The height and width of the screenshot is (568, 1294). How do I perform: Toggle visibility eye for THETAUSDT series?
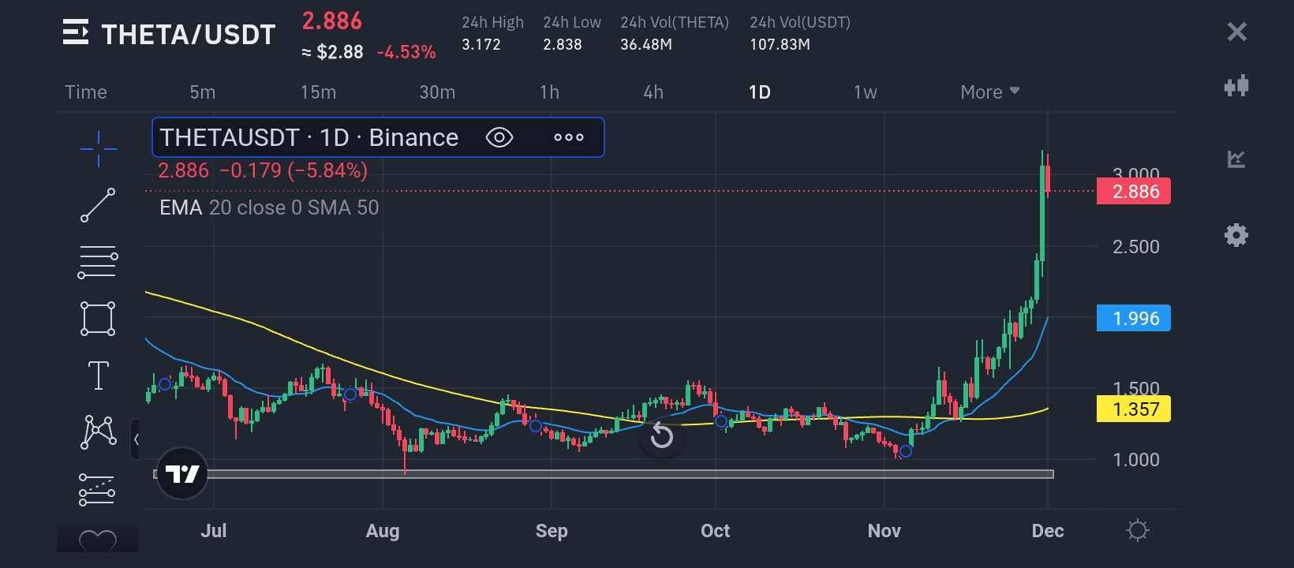(499, 137)
